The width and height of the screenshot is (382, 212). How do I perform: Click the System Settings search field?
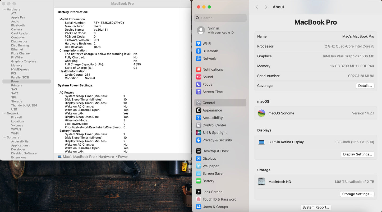pyautogui.click(x=220, y=18)
